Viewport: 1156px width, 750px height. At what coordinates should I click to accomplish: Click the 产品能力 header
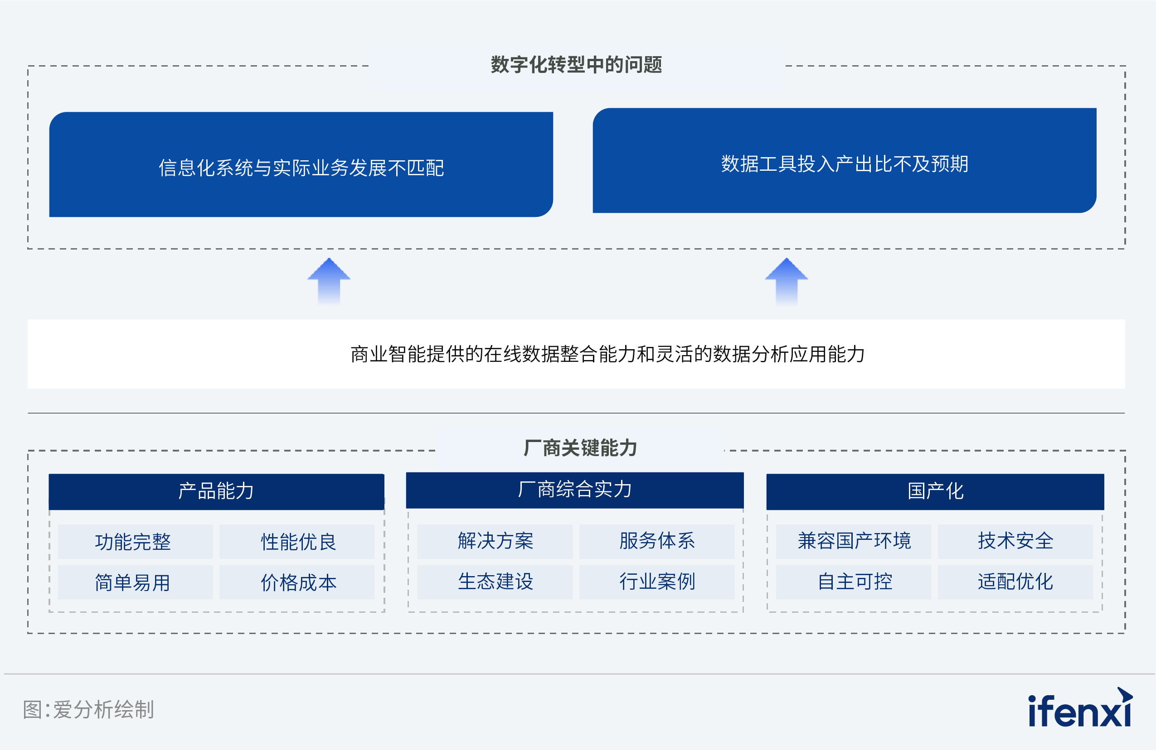(217, 491)
